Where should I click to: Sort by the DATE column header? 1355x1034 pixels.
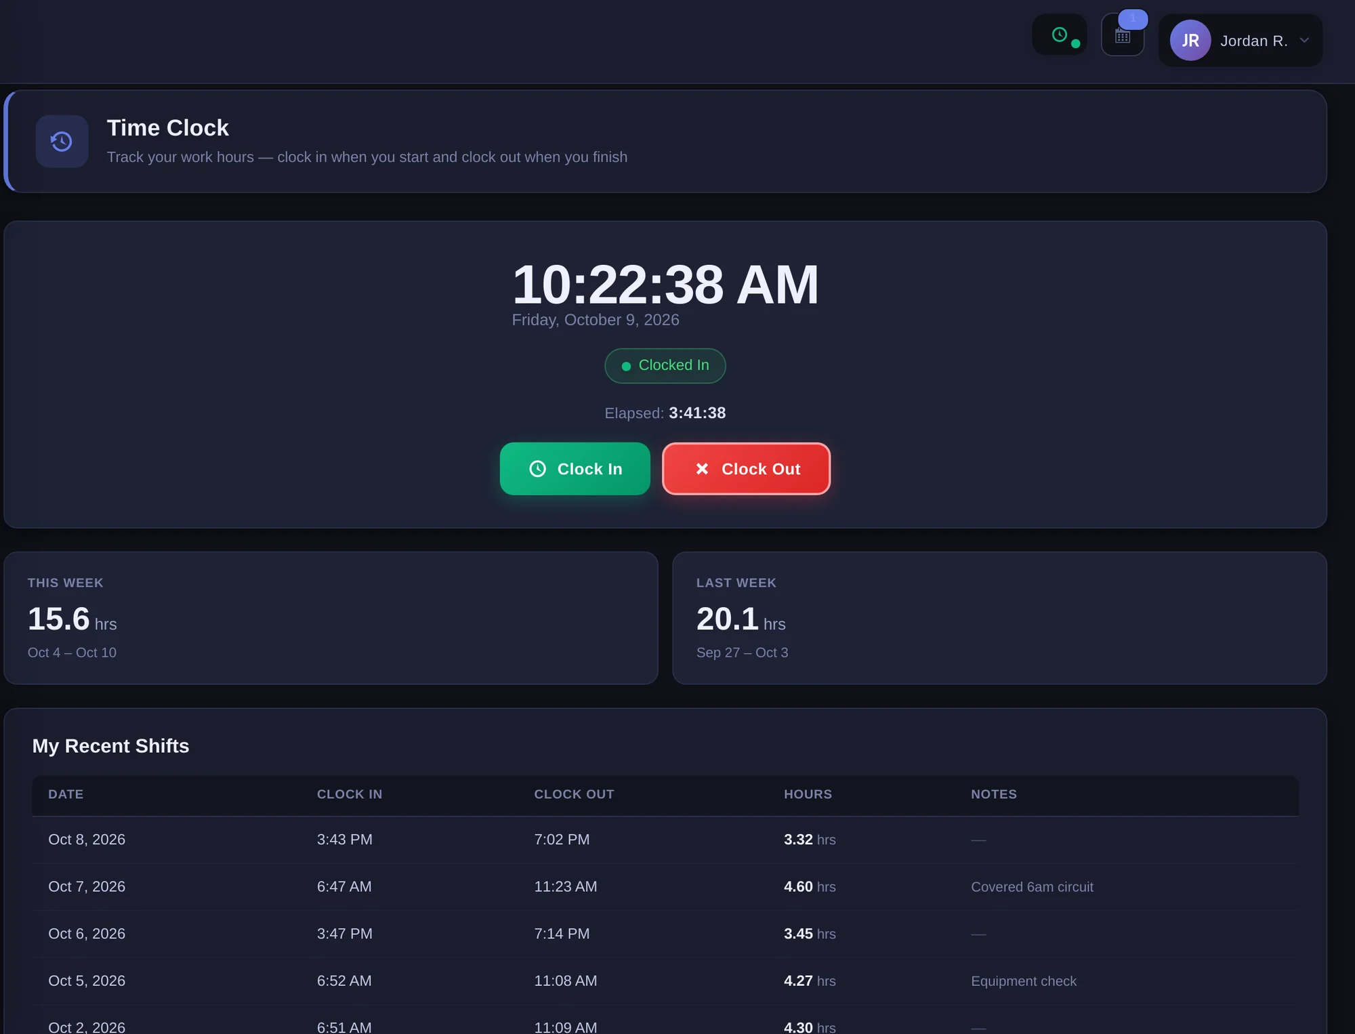[66, 794]
